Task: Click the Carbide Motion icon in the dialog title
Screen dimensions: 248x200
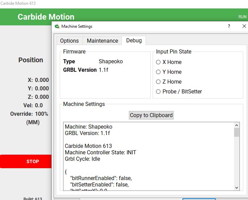Action: [x=57, y=26]
